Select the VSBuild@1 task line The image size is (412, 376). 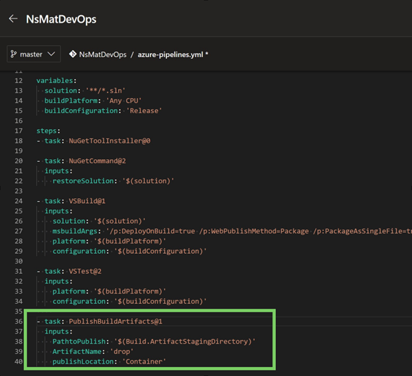point(71,201)
